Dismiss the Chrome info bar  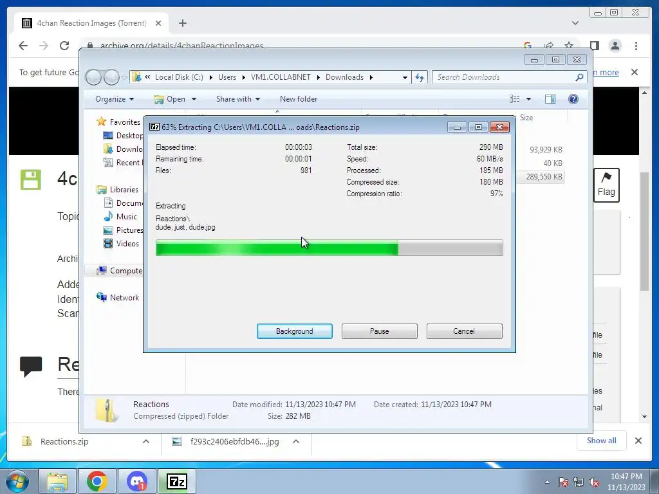[635, 72]
